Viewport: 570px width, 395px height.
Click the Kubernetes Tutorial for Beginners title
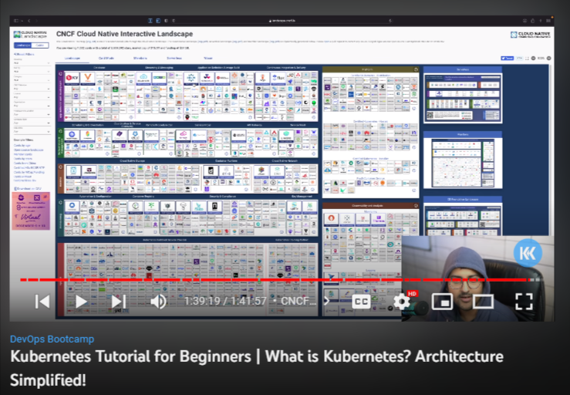257,368
